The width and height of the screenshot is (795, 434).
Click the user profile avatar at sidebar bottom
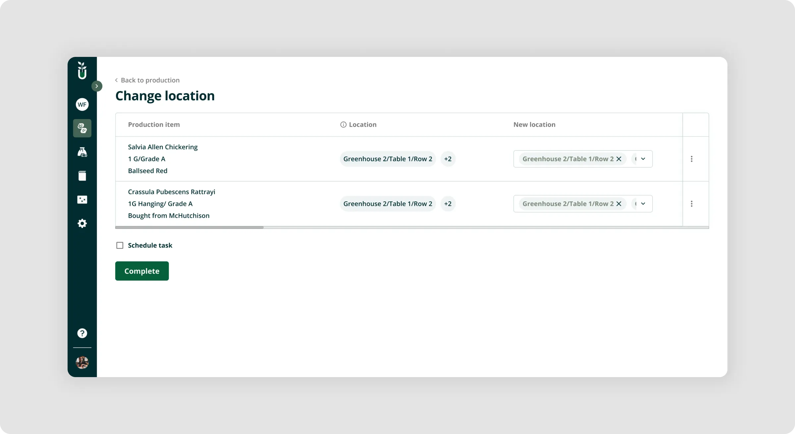(x=82, y=363)
